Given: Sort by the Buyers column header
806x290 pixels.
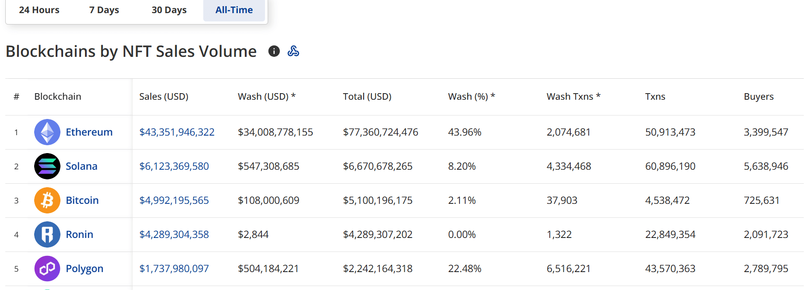Looking at the screenshot, I should pyautogui.click(x=759, y=97).
